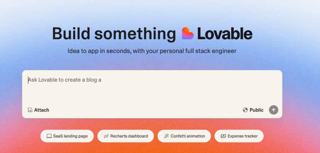
Task: Click the Lovable heart logo
Action: coord(188,33)
